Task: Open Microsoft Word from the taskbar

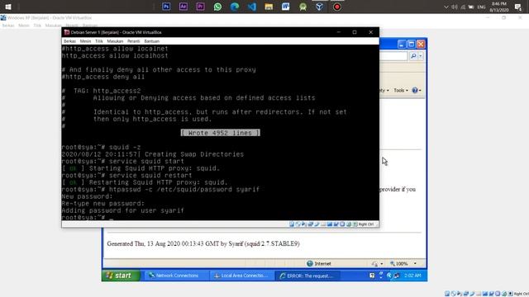Action: tap(285, 7)
